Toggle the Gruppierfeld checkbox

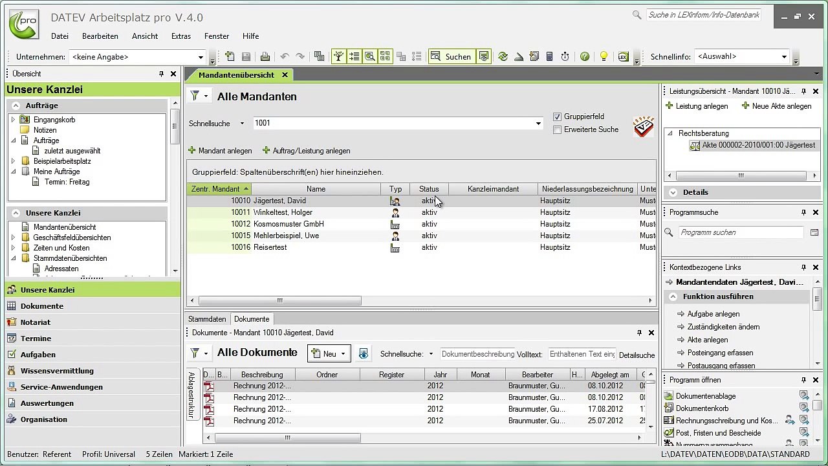click(x=557, y=116)
